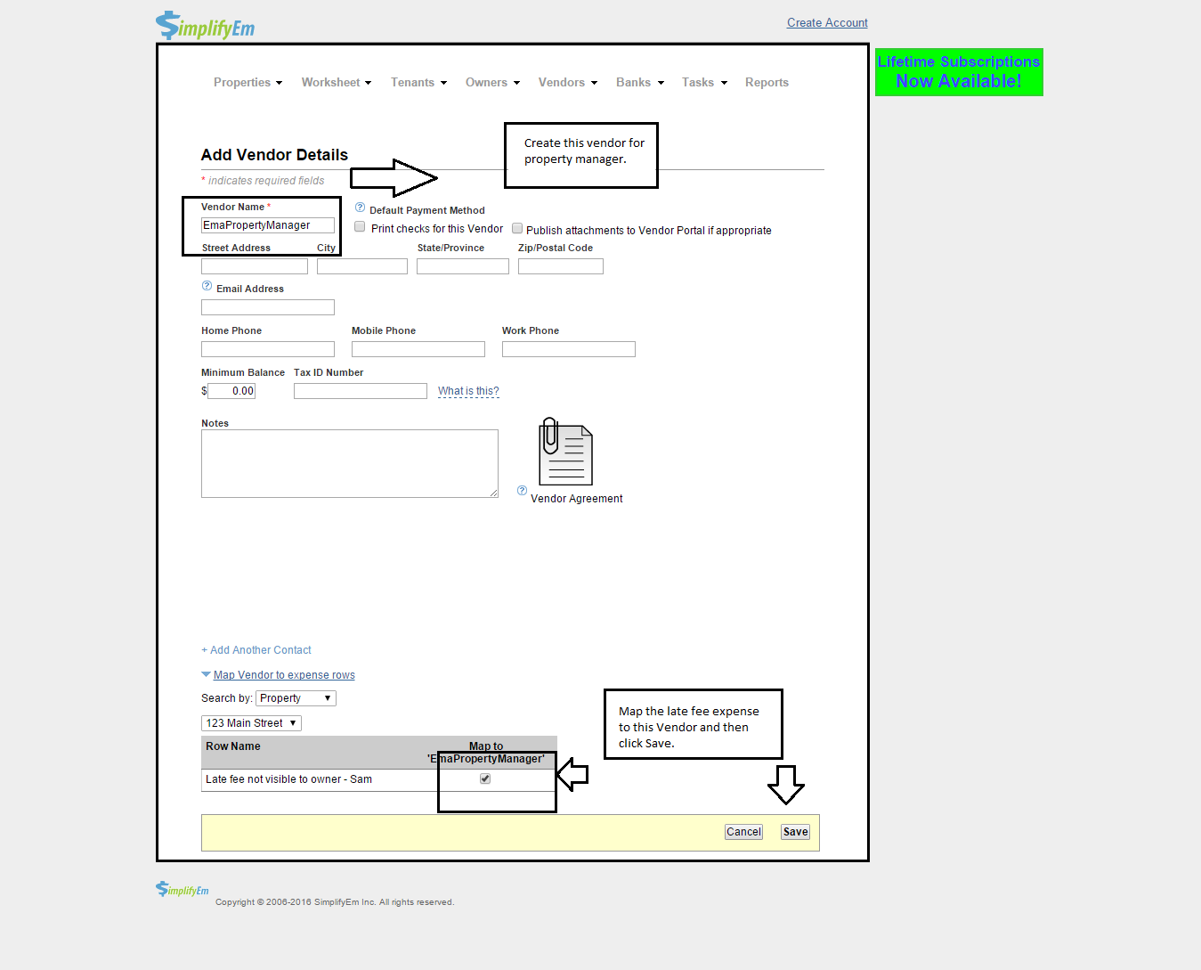Image resolution: width=1201 pixels, height=970 pixels.
Task: Click the Work Phone field
Action: (x=569, y=349)
